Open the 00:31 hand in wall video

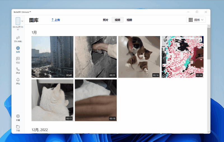click(96, 57)
